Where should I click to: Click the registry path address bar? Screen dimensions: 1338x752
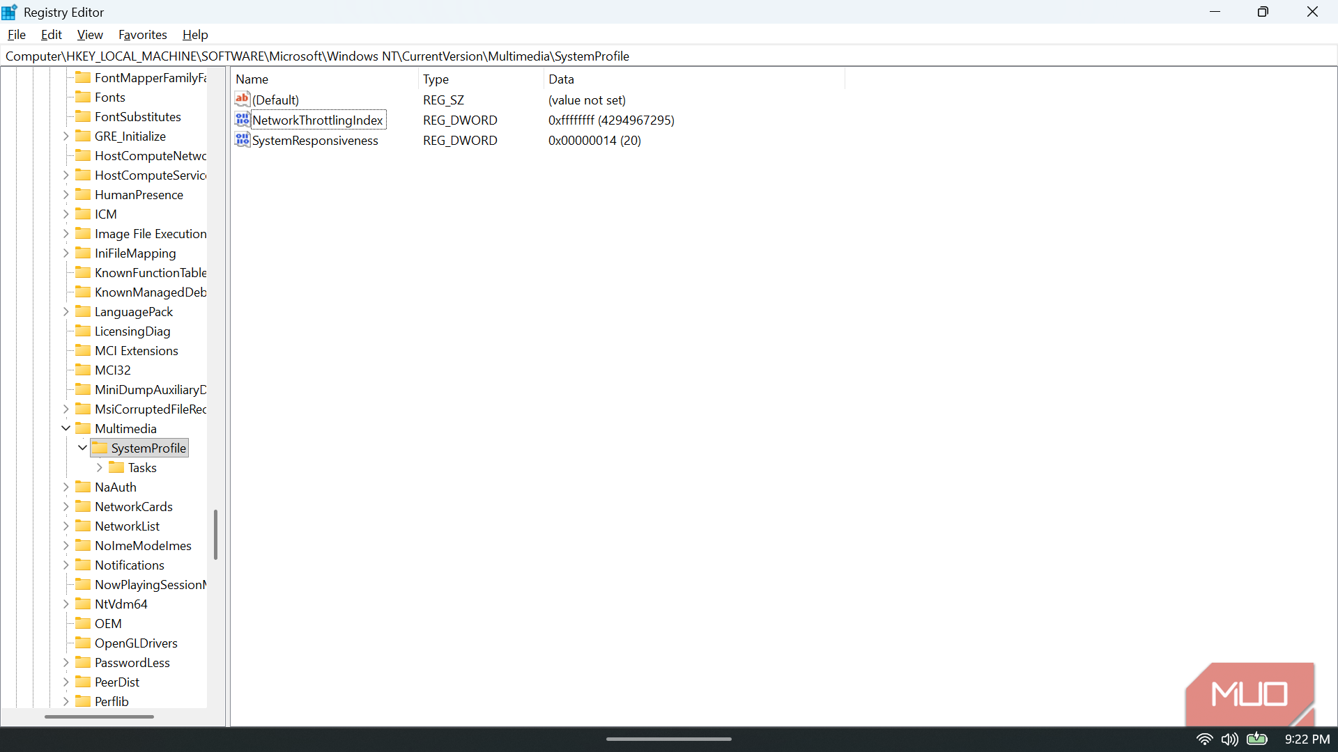pyautogui.click(x=669, y=56)
